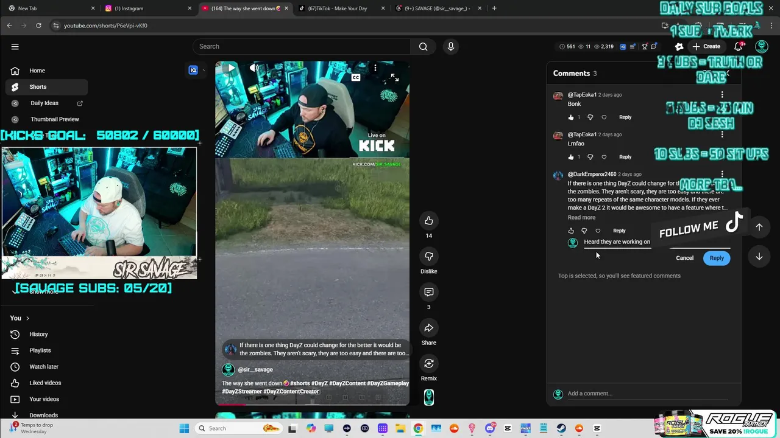The width and height of the screenshot is (780, 438).
Task: Expand the You section chevron
Action: tap(27, 318)
